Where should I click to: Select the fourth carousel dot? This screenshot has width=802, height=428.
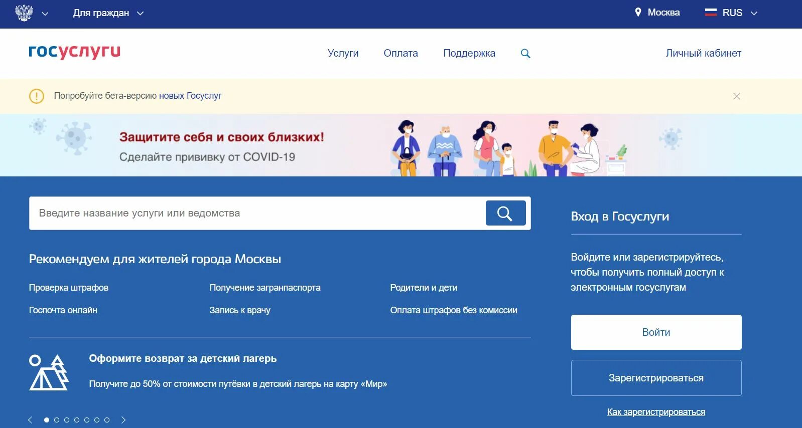pos(77,420)
